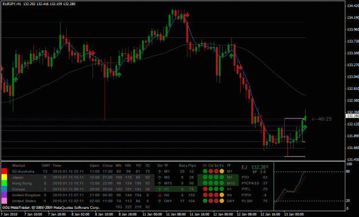Click the yellow Japan market color square

click(x=5, y=177)
